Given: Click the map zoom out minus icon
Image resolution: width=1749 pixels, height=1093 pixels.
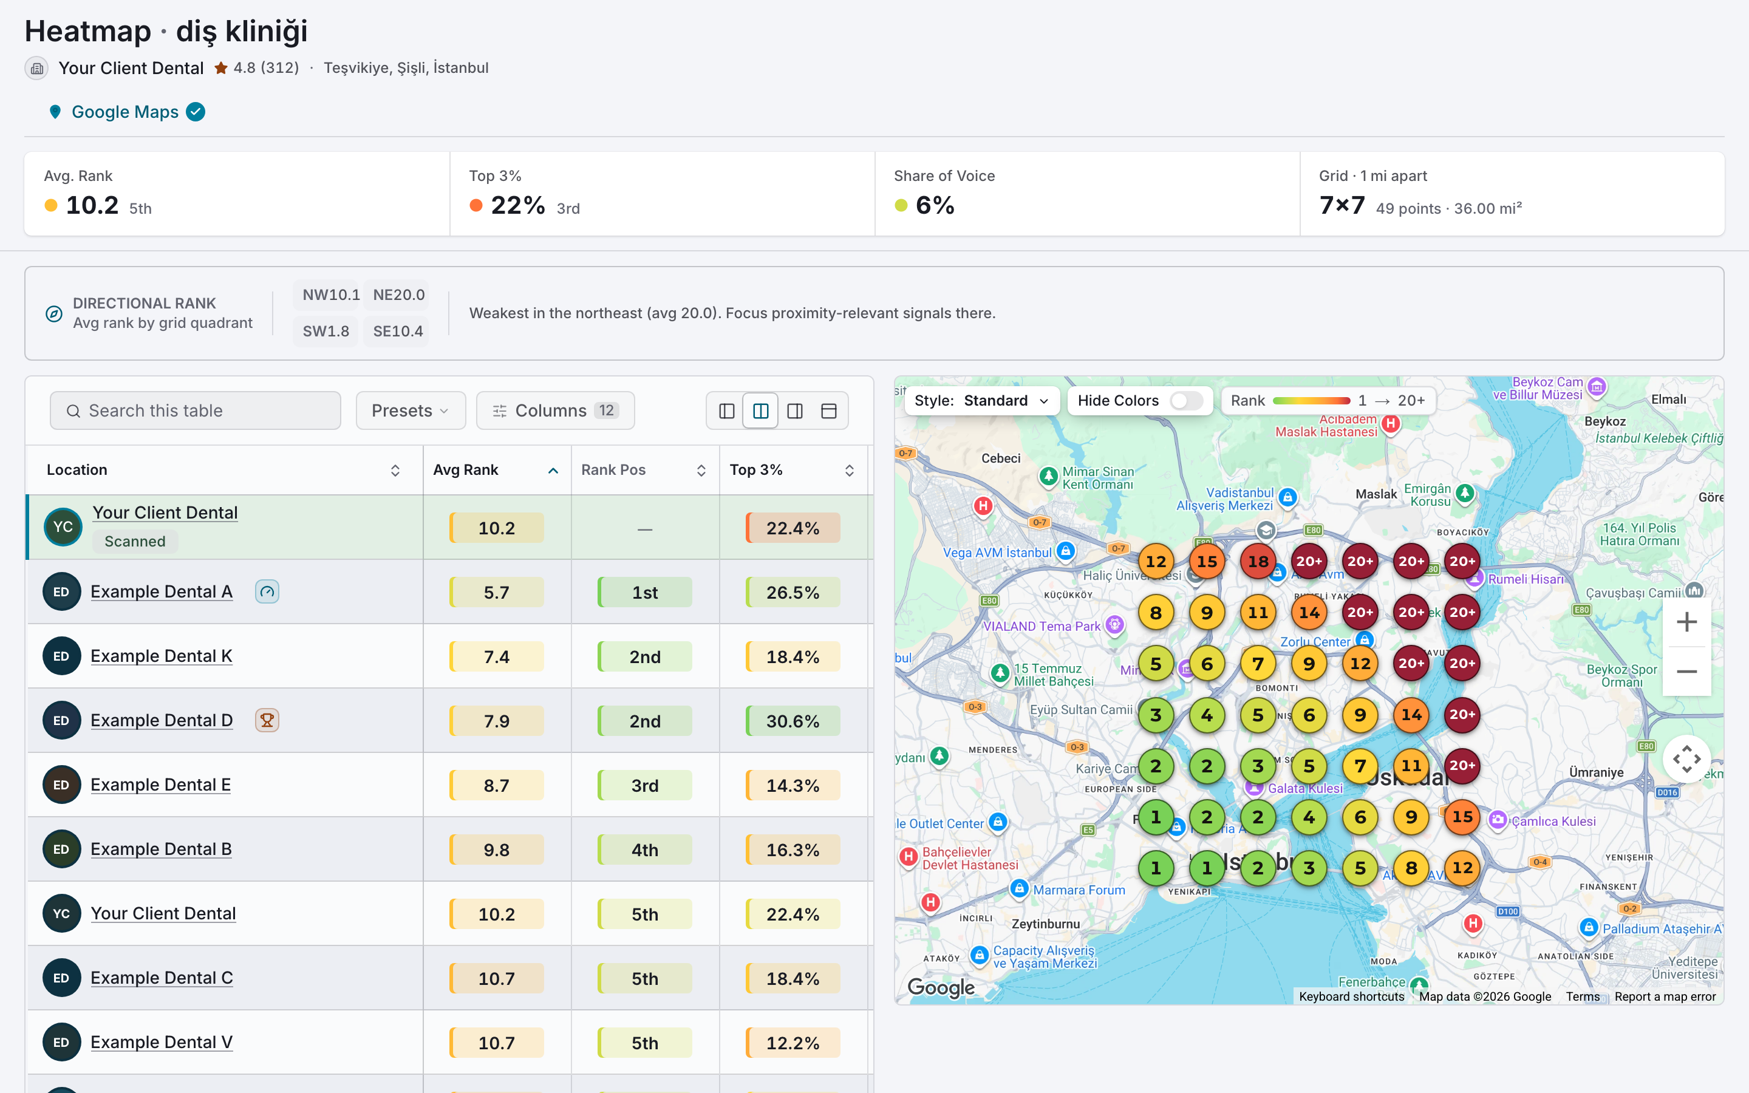Looking at the screenshot, I should [x=1686, y=672].
